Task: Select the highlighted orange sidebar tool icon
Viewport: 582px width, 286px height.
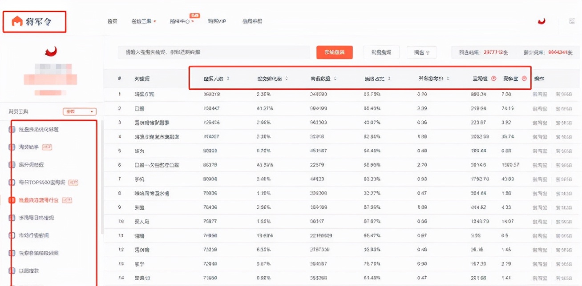Action: tap(12, 200)
